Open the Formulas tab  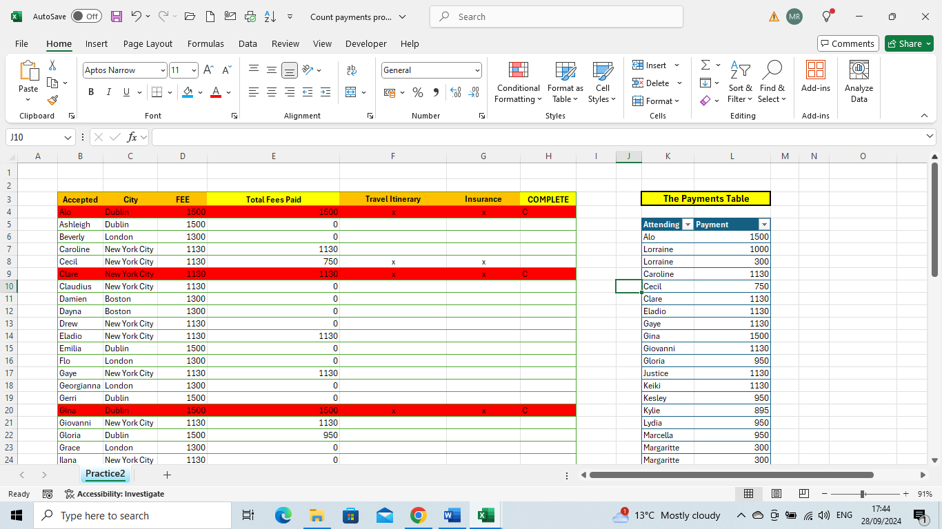206,43
